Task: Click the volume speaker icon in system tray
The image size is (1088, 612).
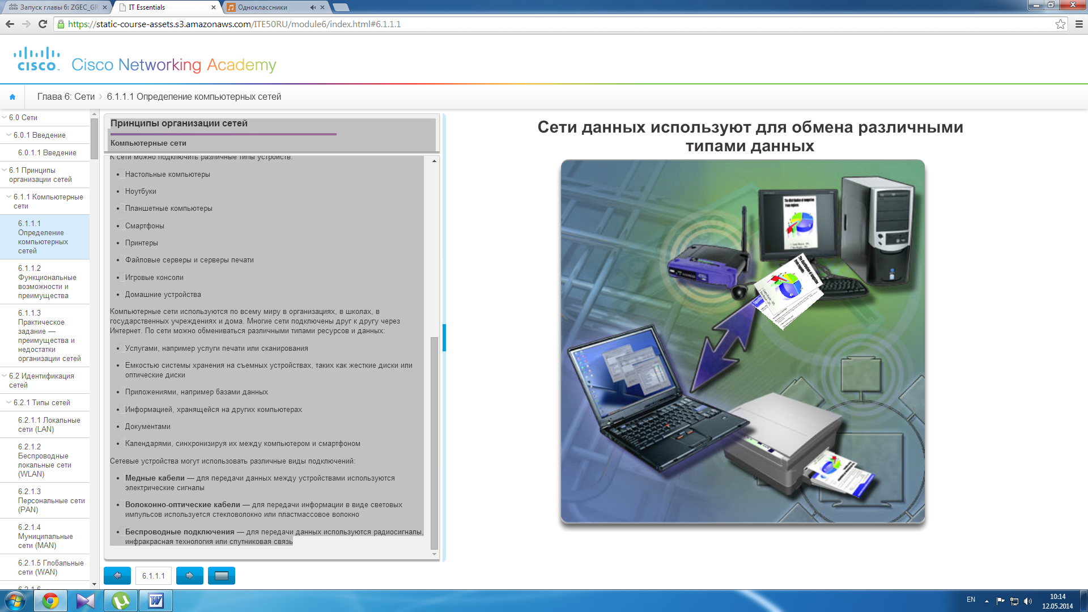Action: [x=1028, y=601]
